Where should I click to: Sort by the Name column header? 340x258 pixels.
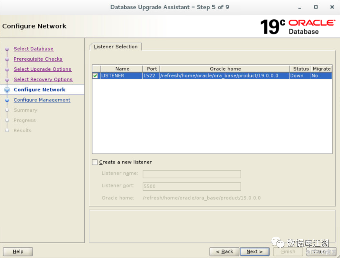coord(122,69)
